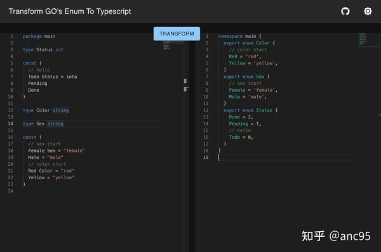The height and width of the screenshot is (252, 381).
Task: Click the left editor scrollbar marker
Action: pos(185,81)
